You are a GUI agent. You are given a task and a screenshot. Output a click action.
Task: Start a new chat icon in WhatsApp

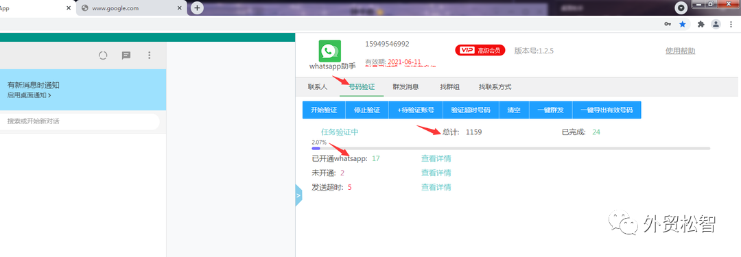point(126,56)
